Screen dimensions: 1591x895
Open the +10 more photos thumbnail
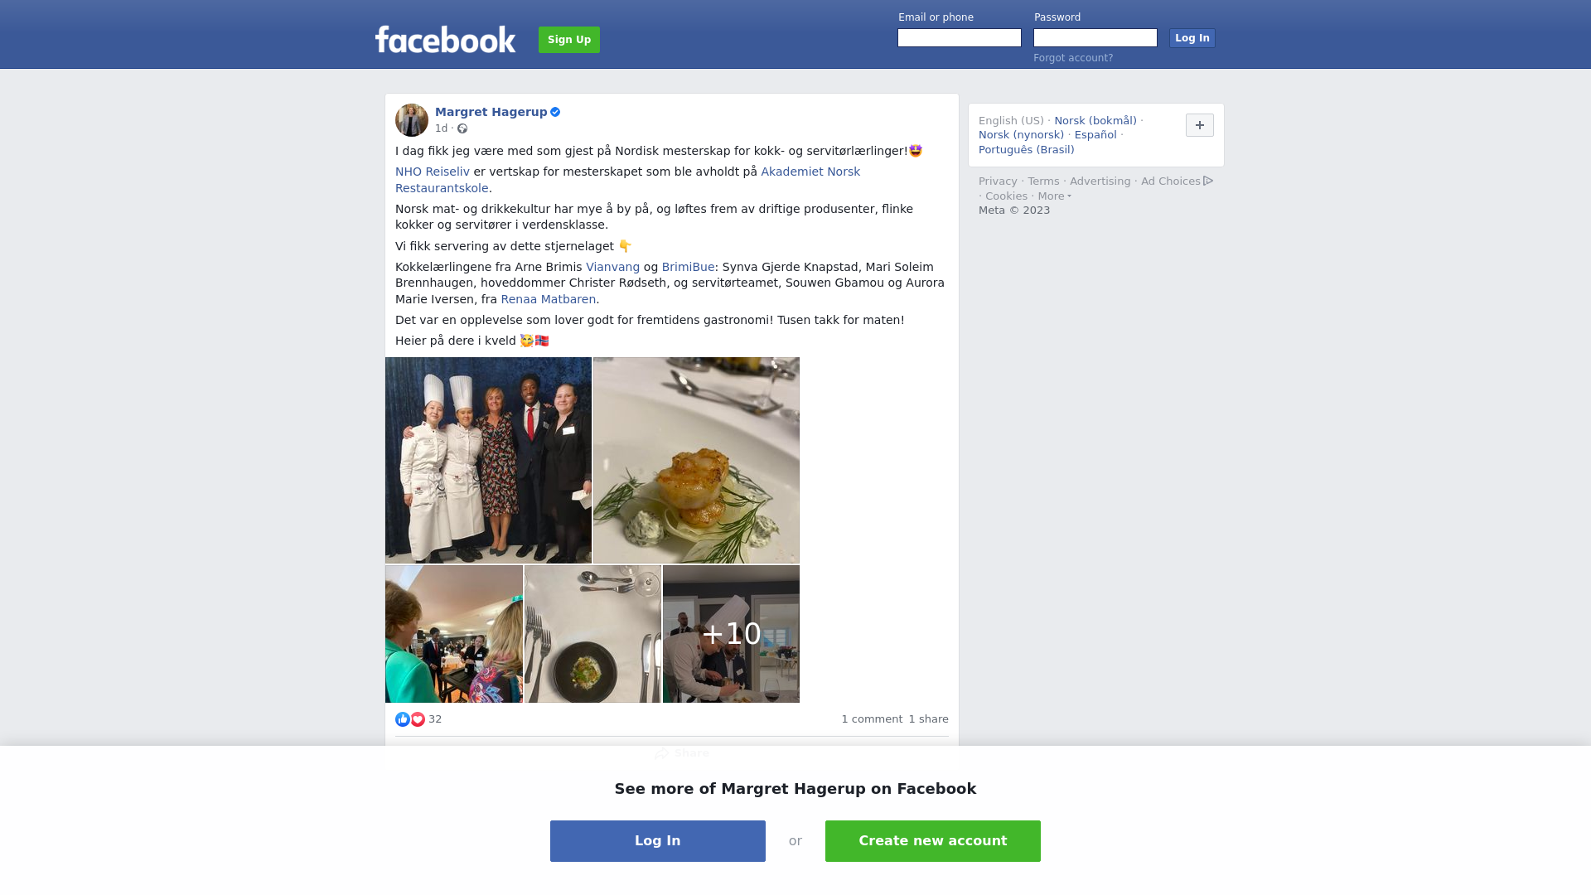click(x=731, y=634)
